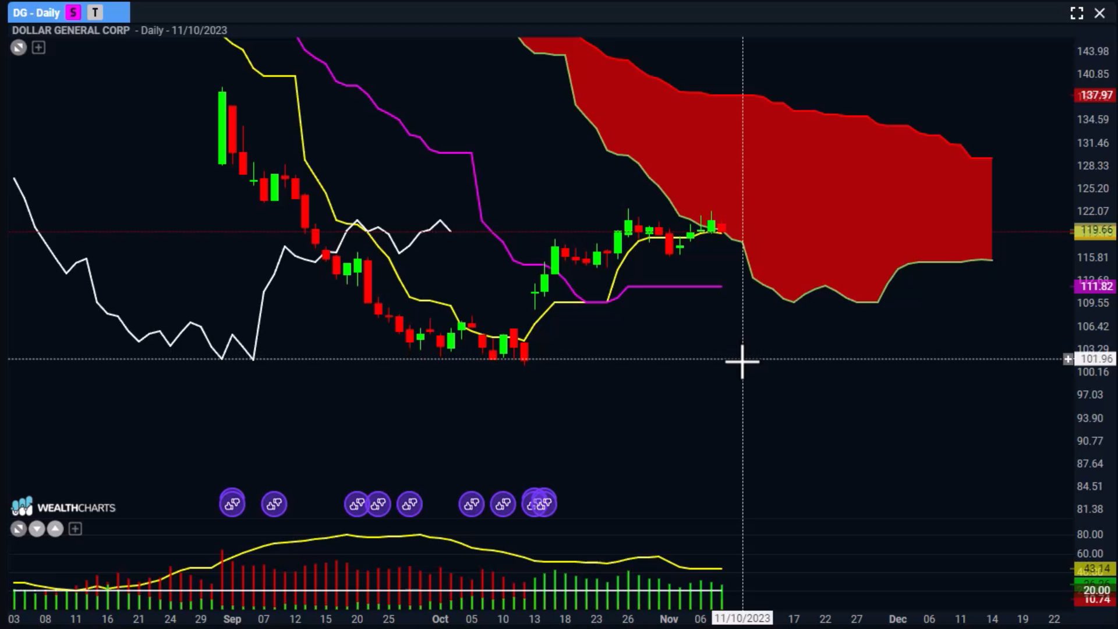Click the 125.20 price axis label
The height and width of the screenshot is (629, 1118).
point(1093,188)
